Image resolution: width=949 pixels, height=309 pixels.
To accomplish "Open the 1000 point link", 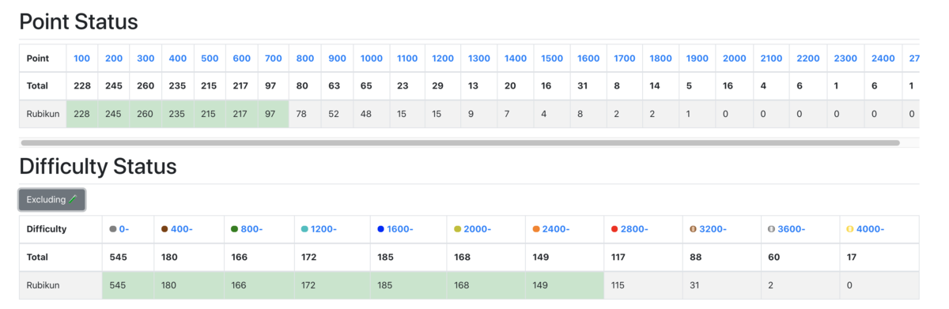I will [372, 58].
